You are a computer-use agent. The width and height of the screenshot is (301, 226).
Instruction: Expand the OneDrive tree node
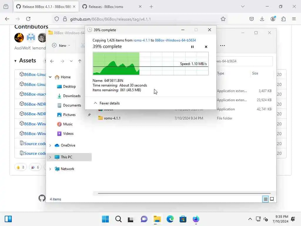coord(50,145)
